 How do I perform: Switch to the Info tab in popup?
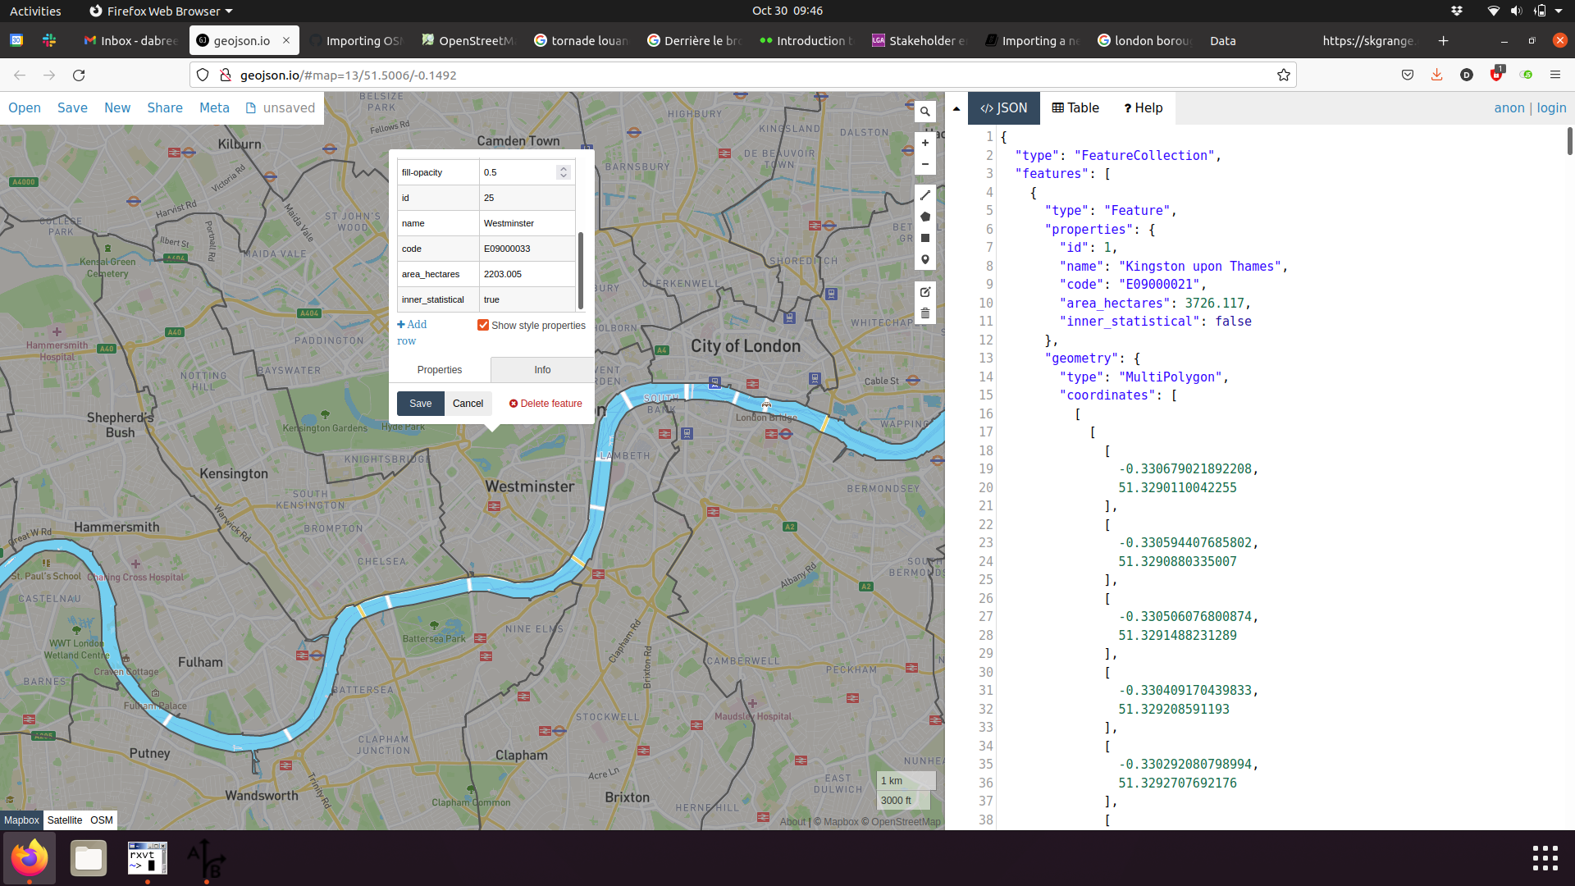click(x=542, y=370)
